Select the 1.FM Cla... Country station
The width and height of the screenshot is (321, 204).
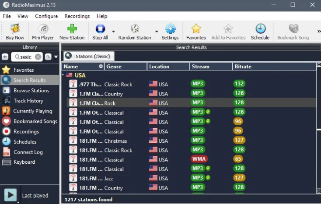[192, 94]
